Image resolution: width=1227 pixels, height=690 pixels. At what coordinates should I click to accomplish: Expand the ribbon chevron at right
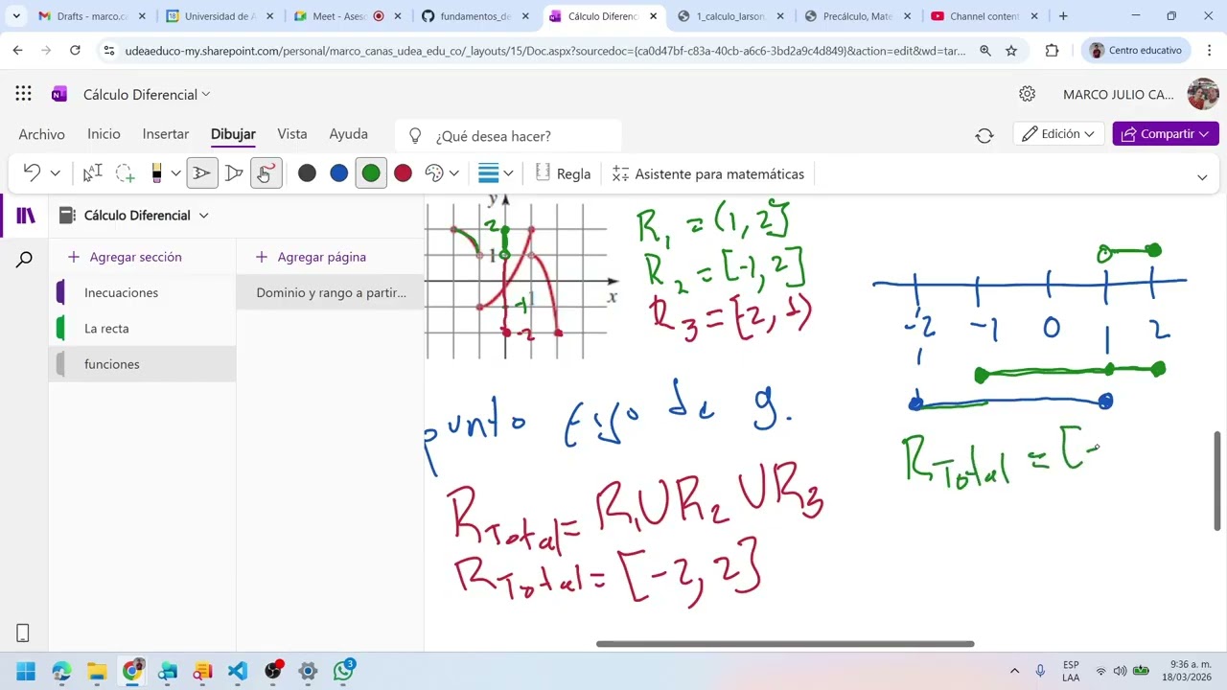point(1202,177)
